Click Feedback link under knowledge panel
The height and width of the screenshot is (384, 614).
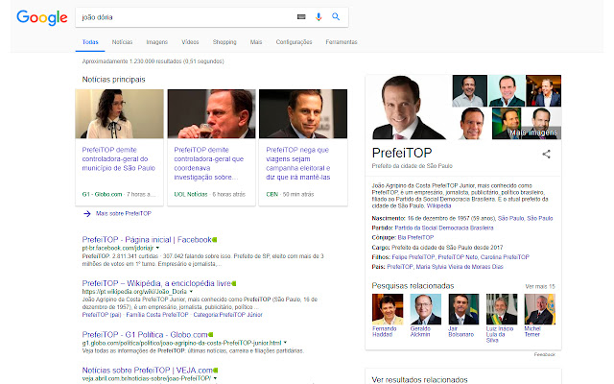click(x=545, y=354)
